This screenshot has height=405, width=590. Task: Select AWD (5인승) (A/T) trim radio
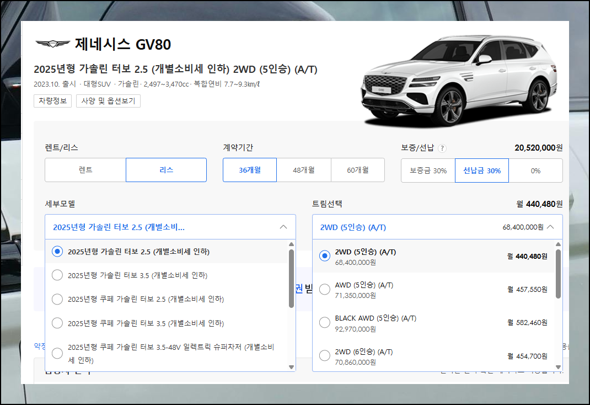coord(325,290)
